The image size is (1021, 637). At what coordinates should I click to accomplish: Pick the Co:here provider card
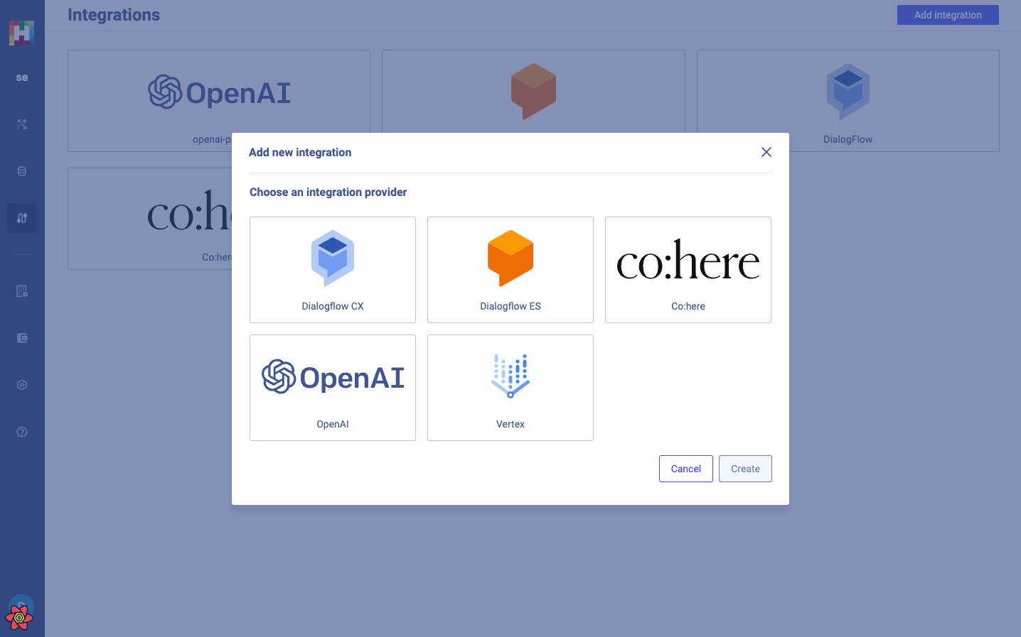click(x=688, y=269)
